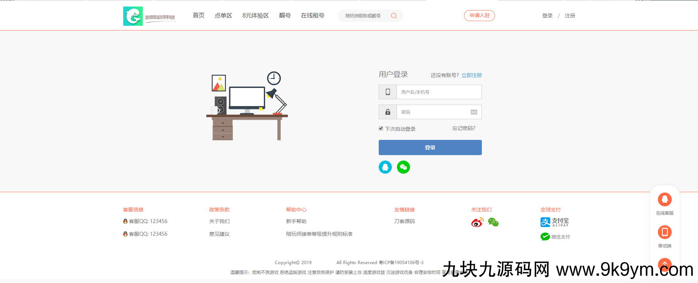
Task: Click the green WeChat login icon
Action: [x=403, y=167]
